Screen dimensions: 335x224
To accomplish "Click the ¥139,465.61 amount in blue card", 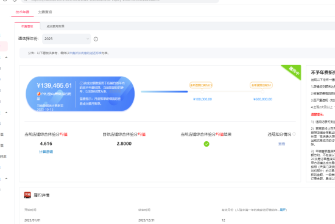I will pyautogui.click(x=54, y=85).
